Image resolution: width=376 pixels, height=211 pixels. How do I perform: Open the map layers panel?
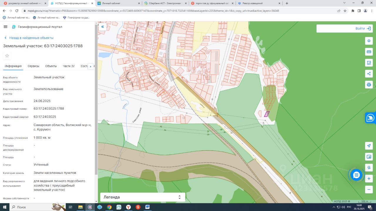click(369, 41)
